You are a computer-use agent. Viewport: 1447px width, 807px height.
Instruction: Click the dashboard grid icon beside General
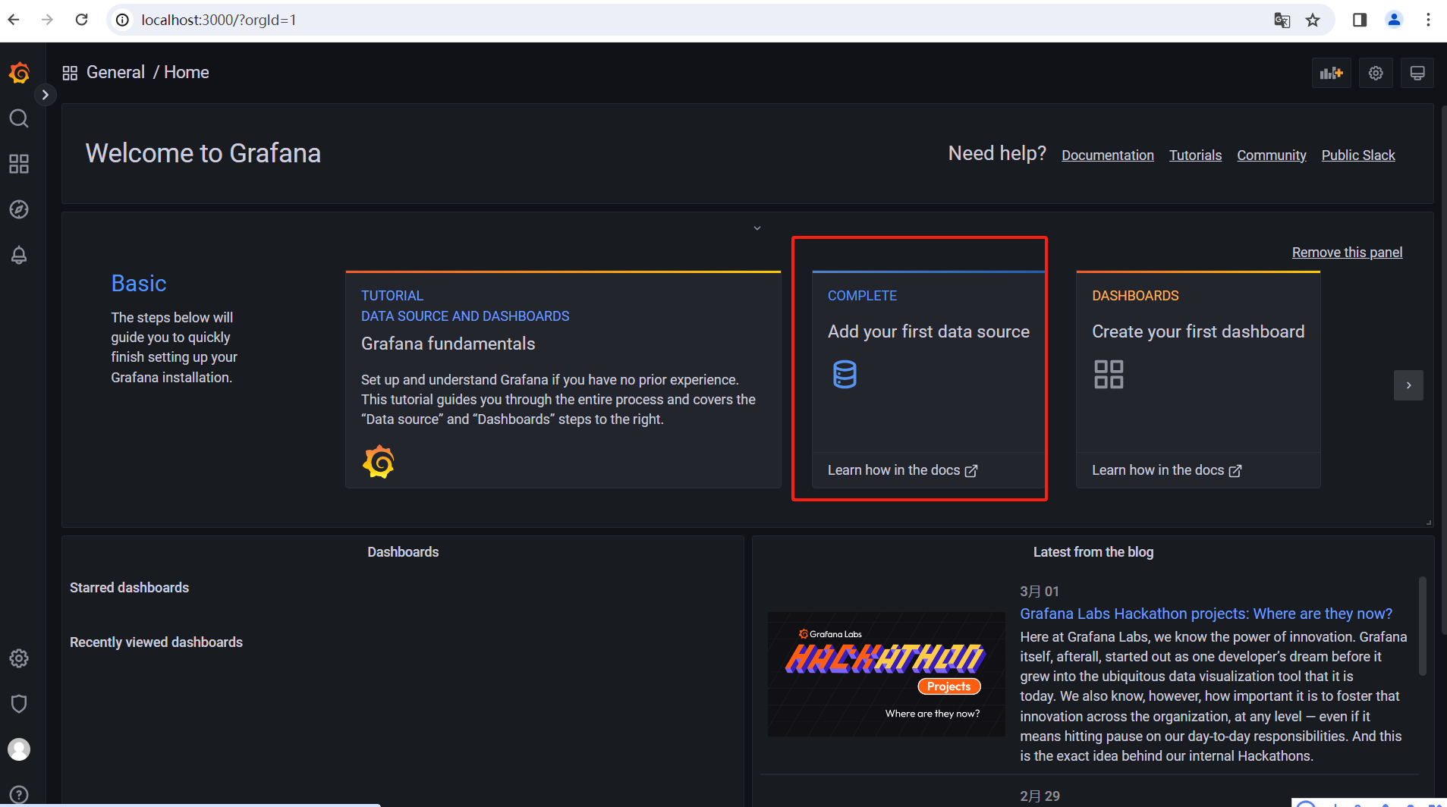point(70,73)
